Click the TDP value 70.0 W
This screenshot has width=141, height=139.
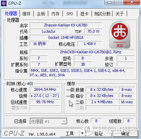coord(93,31)
